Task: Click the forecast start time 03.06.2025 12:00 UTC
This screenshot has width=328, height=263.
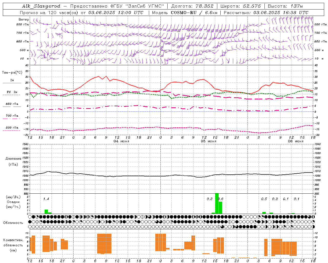Action: [x=116, y=12]
